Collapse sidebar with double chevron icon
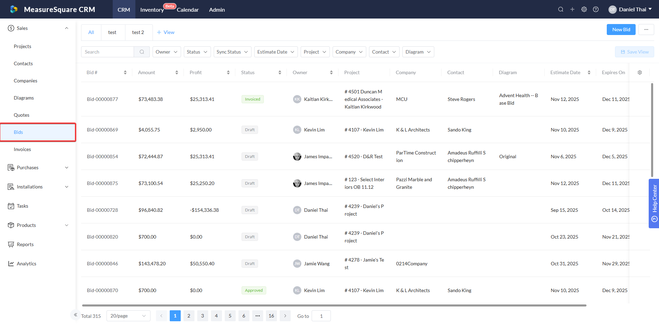Image resolution: width=659 pixels, height=324 pixels. [76, 315]
